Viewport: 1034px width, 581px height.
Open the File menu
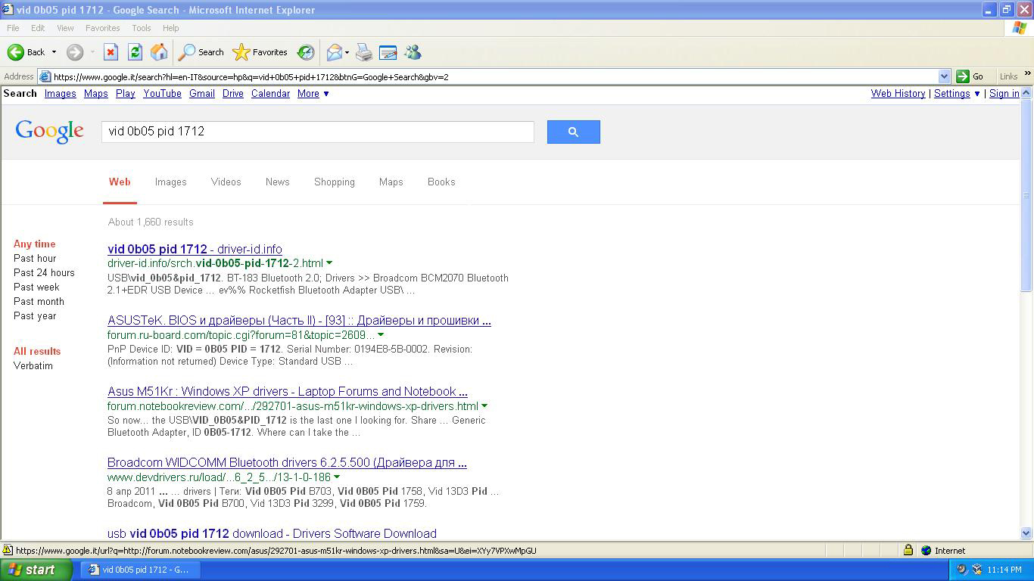click(13, 28)
